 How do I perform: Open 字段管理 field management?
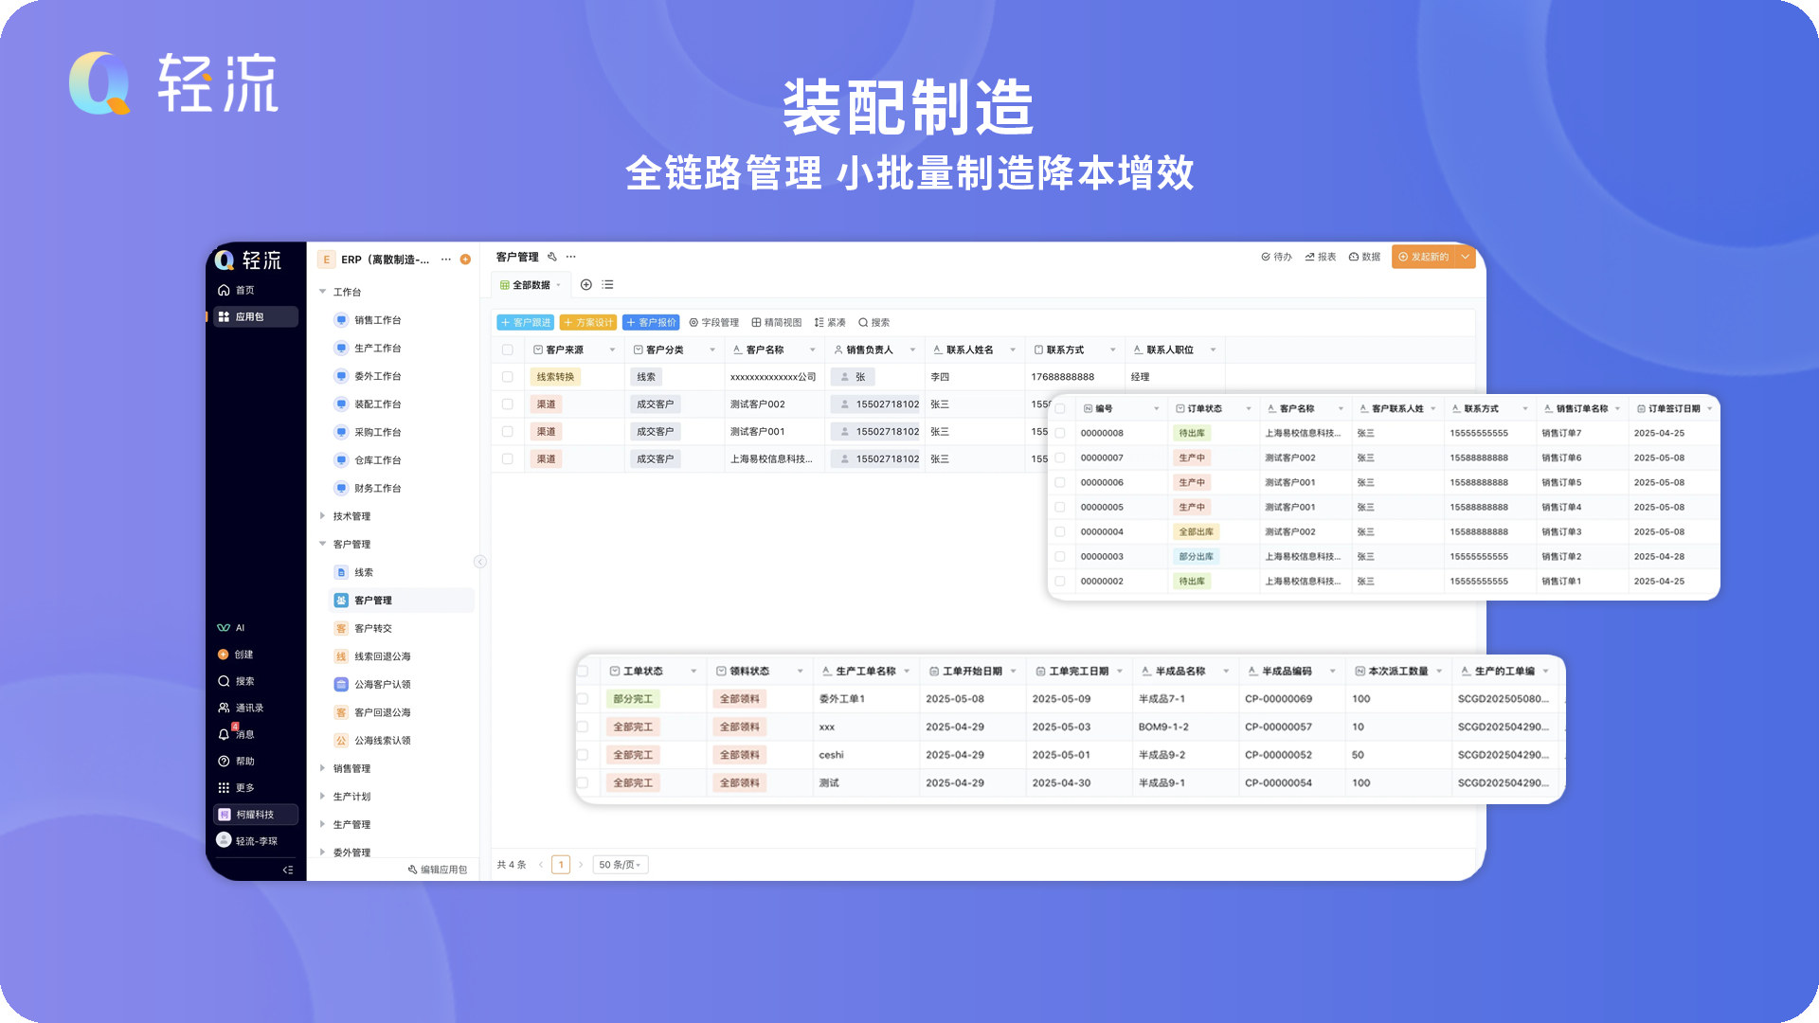point(713,322)
